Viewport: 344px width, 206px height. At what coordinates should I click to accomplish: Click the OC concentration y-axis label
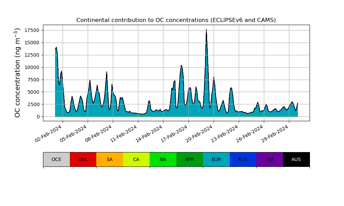18,73
